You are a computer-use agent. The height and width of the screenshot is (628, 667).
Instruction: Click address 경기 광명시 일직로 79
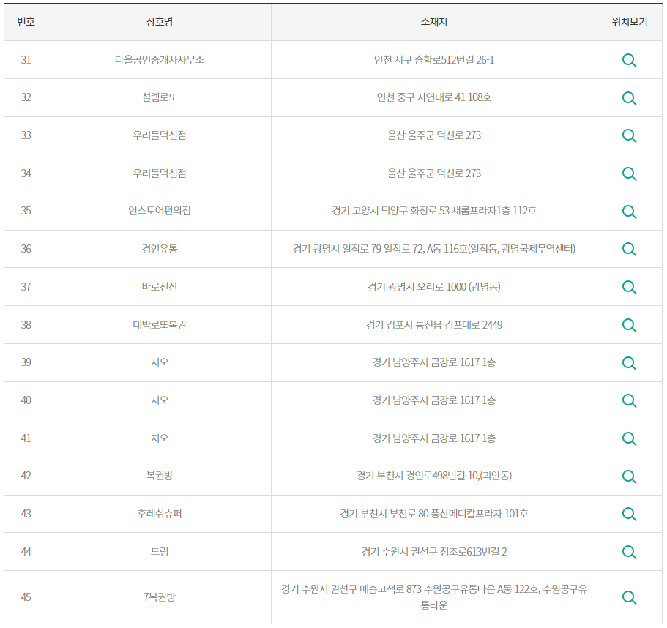[434, 249]
